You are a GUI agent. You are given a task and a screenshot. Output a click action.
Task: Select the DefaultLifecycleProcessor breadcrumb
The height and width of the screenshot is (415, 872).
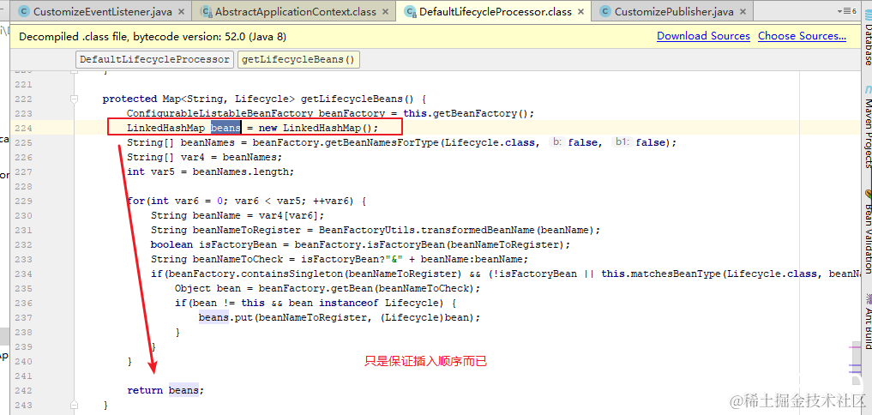[x=154, y=59]
